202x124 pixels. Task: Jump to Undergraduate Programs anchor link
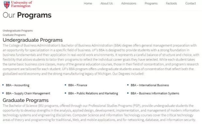coord(18,31)
